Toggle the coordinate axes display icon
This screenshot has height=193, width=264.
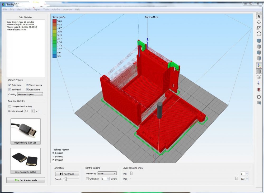coord(259,65)
